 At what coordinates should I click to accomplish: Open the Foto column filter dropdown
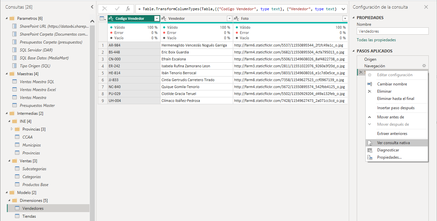coord(345,19)
